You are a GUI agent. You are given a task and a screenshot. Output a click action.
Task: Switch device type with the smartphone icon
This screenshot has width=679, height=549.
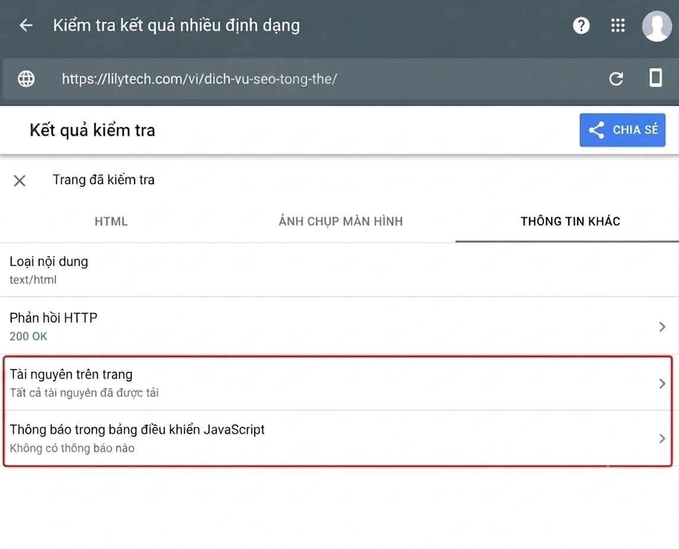pos(656,78)
